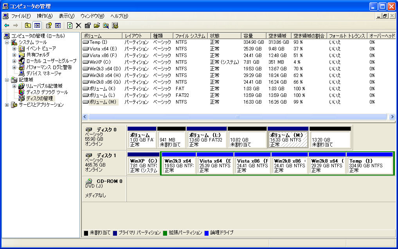The height and width of the screenshot is (249, 398).
Task: Sort by the 状態 column header
Action: [x=224, y=36]
